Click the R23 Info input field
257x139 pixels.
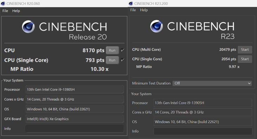click(203, 131)
